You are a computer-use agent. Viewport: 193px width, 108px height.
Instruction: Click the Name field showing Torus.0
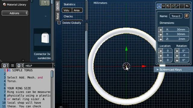[x=176, y=16]
